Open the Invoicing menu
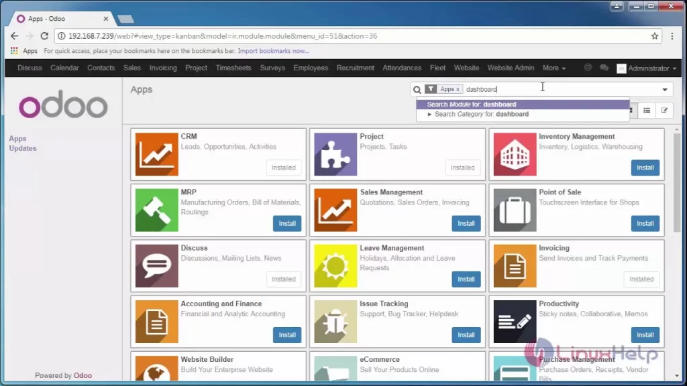The height and width of the screenshot is (386, 687). [163, 68]
